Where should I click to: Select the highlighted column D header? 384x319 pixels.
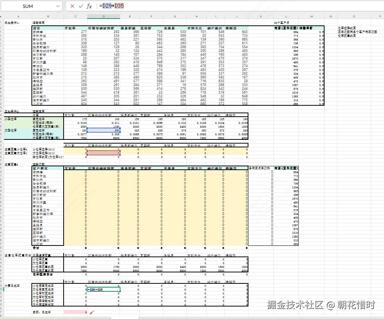(104, 16)
